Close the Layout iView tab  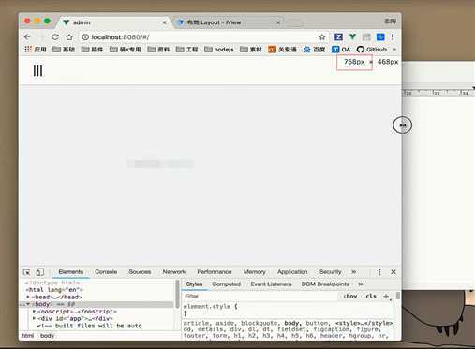click(278, 22)
